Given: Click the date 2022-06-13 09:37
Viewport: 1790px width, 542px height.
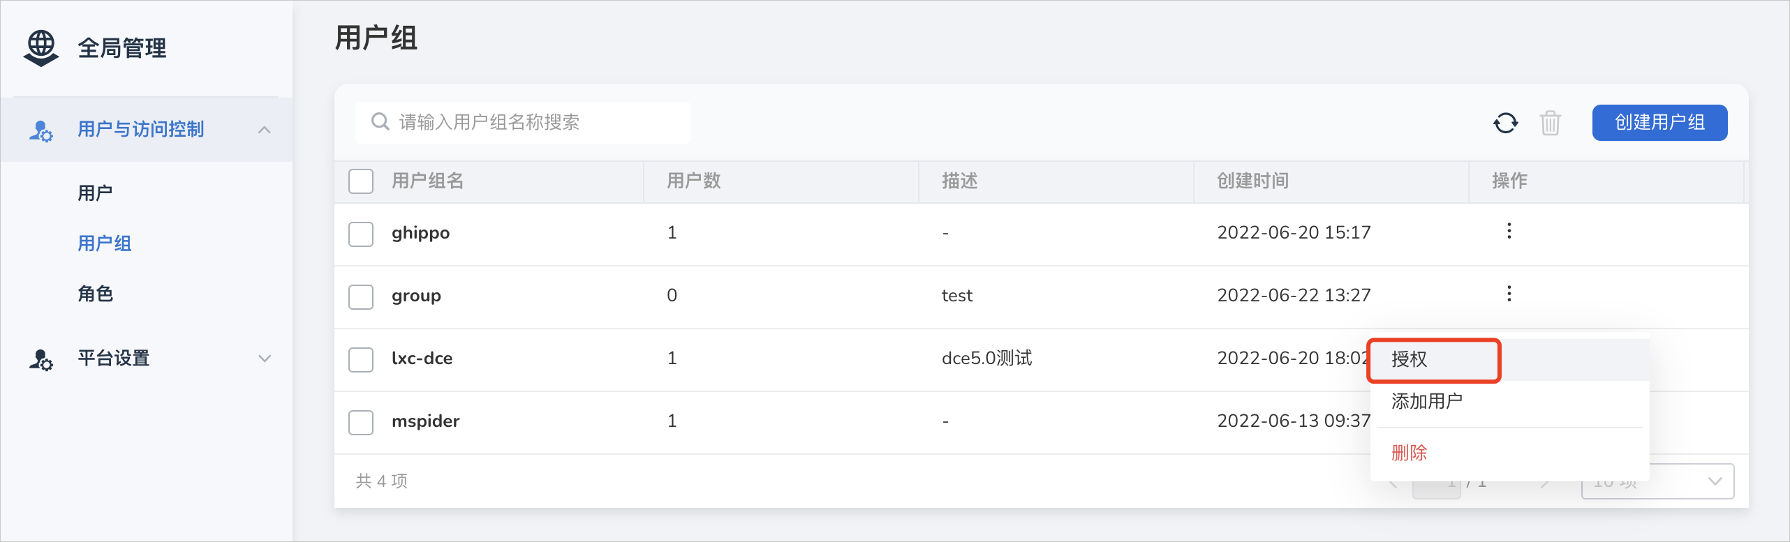Looking at the screenshot, I should 1294,421.
